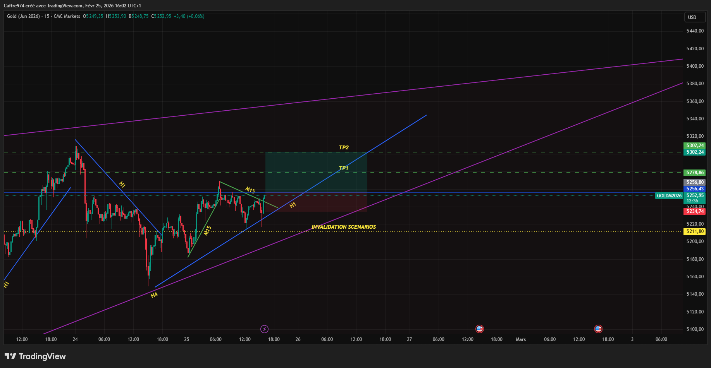711x368 pixels.
Task: Click the 5252,95 current price label
Action: click(695, 195)
